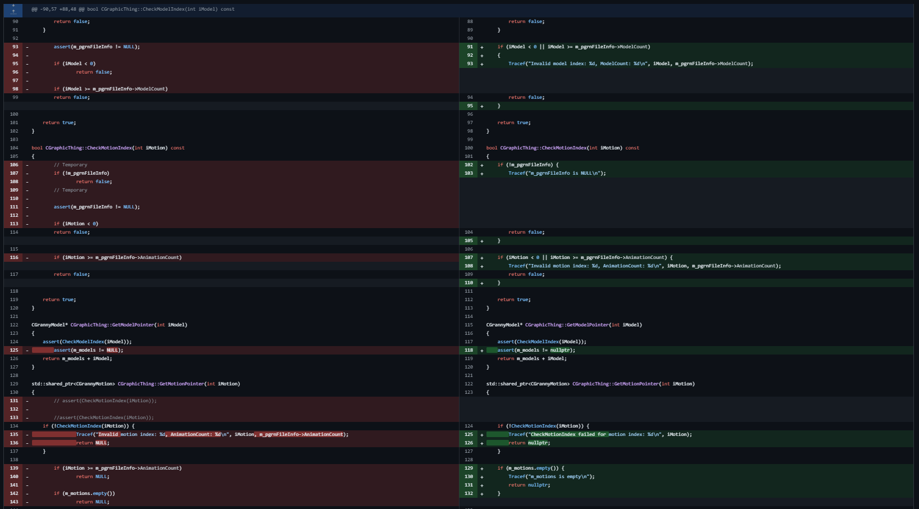Screen dimensions: 919x509
Task: Click new-side line number 91
Action: [470, 47]
